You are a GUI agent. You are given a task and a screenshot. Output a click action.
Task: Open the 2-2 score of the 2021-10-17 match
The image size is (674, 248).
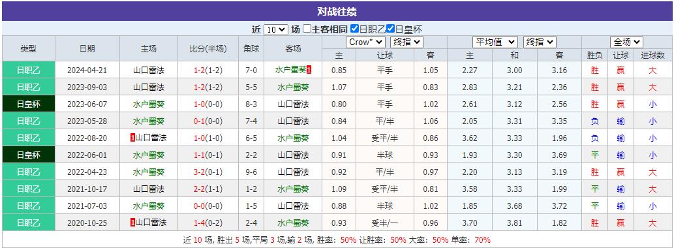pyautogui.click(x=200, y=189)
